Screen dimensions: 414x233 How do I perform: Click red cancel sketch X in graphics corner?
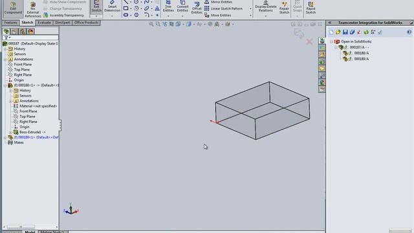coord(309,41)
